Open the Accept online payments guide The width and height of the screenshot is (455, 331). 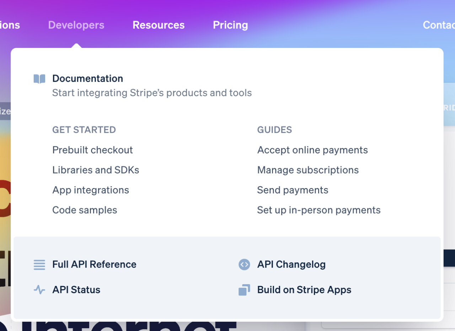[x=312, y=150]
